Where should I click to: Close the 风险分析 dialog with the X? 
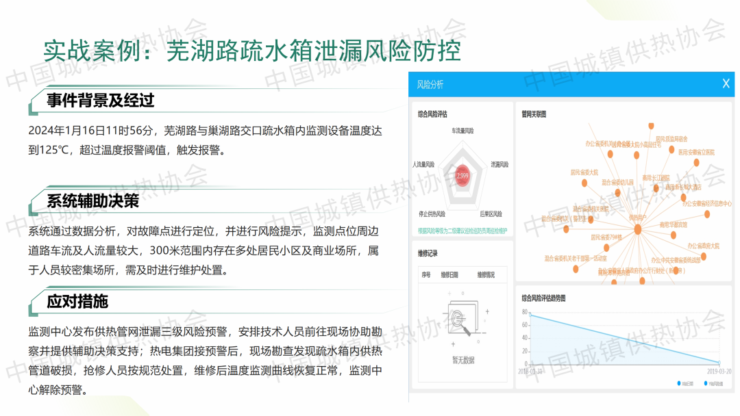[726, 84]
